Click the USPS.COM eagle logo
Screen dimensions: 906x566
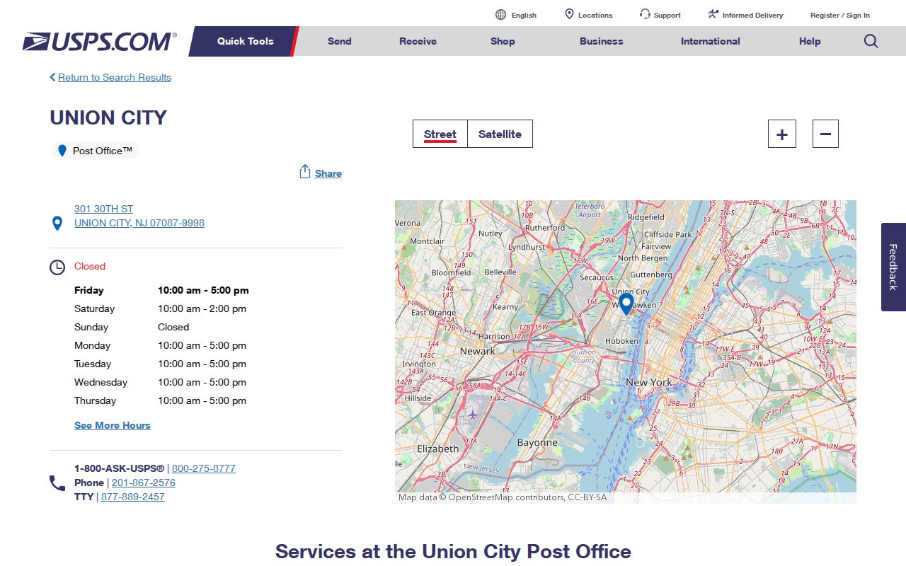99,42
